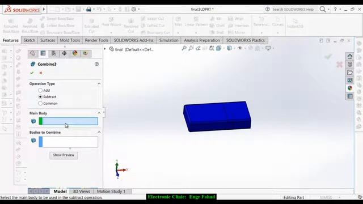Click the Show Preview button
363x204 pixels.
click(x=64, y=155)
